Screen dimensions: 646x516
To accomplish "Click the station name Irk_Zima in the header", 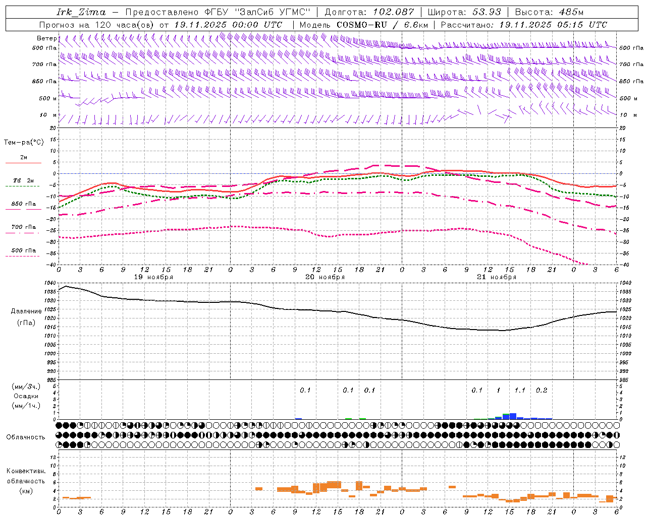I will point(81,12).
